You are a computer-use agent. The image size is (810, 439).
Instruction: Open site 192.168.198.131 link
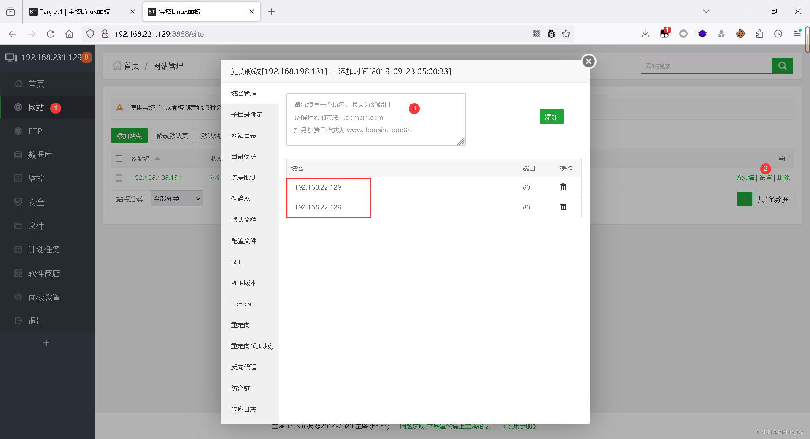pyautogui.click(x=156, y=178)
